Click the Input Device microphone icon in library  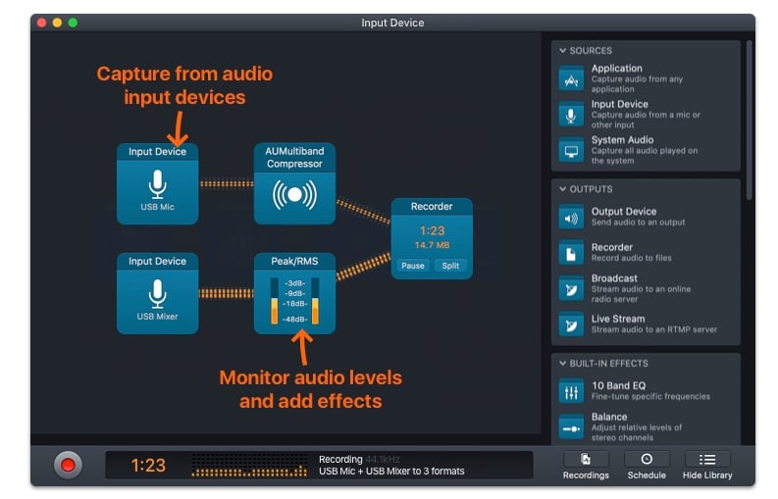(571, 115)
